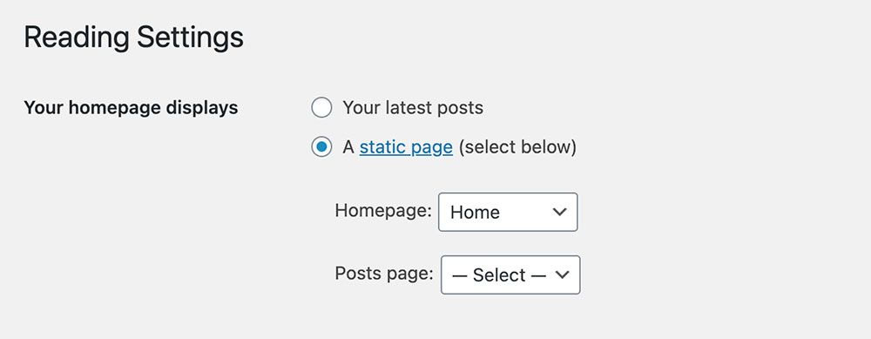Follow the underlined "static page" hyperlink

click(406, 147)
